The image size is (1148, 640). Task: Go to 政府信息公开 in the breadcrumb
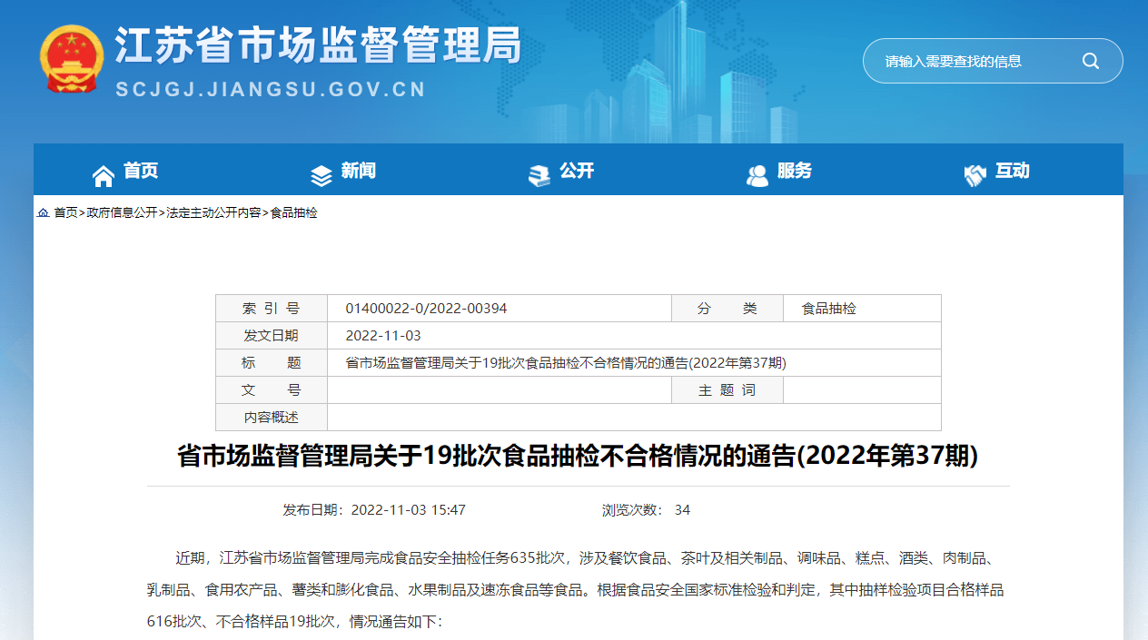(x=122, y=212)
